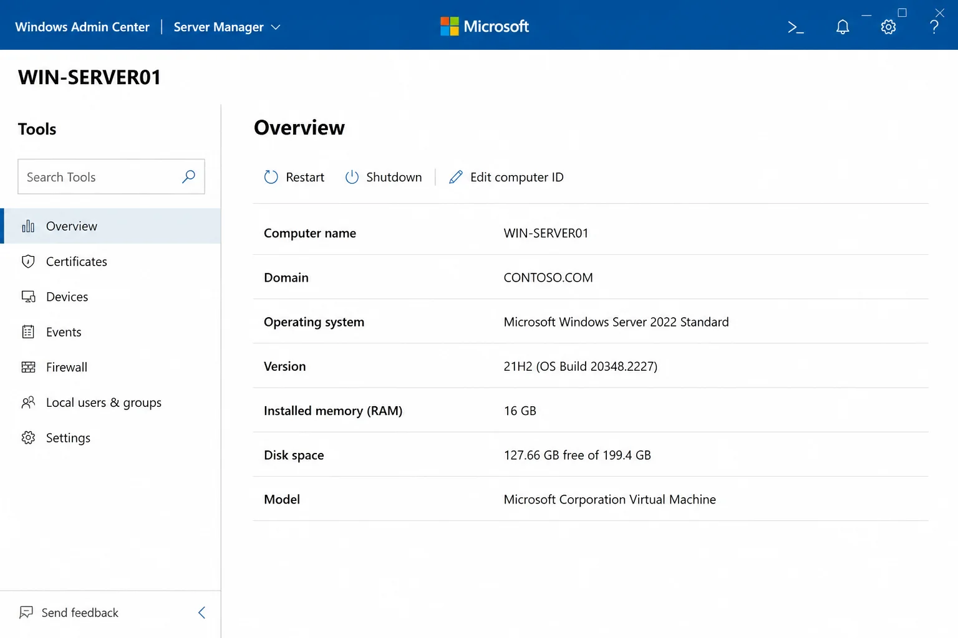This screenshot has width=958, height=638.
Task: Click the Disk space label
Action: pyautogui.click(x=294, y=455)
